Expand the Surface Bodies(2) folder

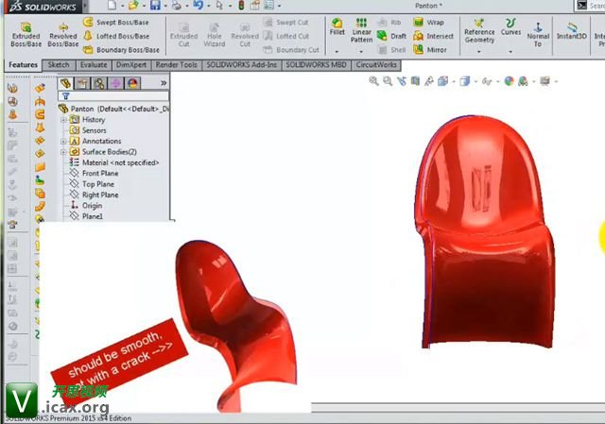click(63, 152)
